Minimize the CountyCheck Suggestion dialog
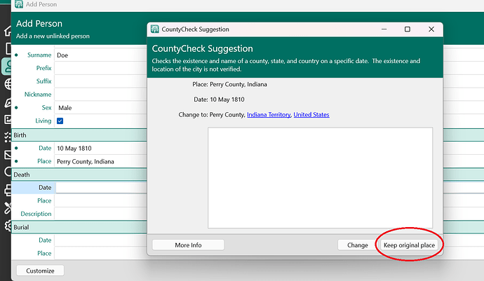This screenshot has width=484, height=281. click(384, 29)
